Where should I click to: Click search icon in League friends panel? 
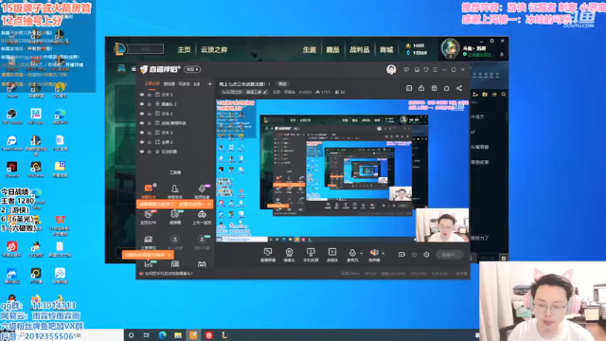tap(504, 95)
